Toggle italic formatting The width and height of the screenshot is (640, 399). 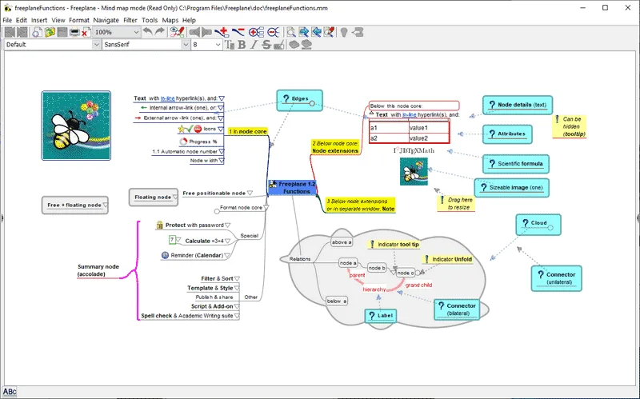[254, 45]
